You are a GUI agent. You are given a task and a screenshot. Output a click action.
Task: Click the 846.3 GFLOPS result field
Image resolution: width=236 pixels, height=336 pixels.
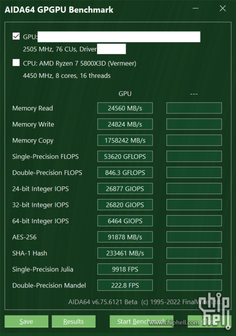125,173
